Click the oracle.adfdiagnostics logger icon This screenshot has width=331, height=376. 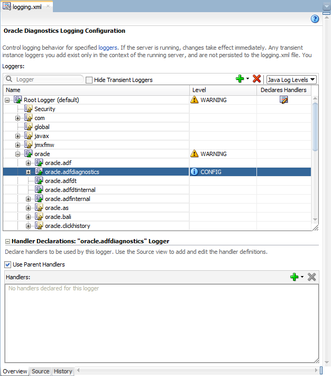[39, 172]
